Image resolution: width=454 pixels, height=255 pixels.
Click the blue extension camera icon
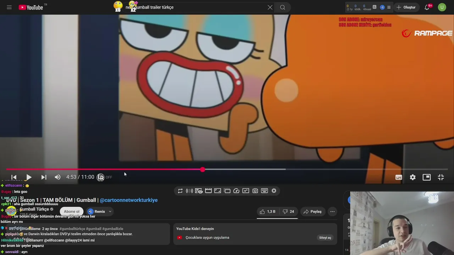pos(382,7)
